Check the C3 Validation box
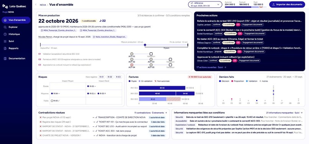 click(170, 65)
